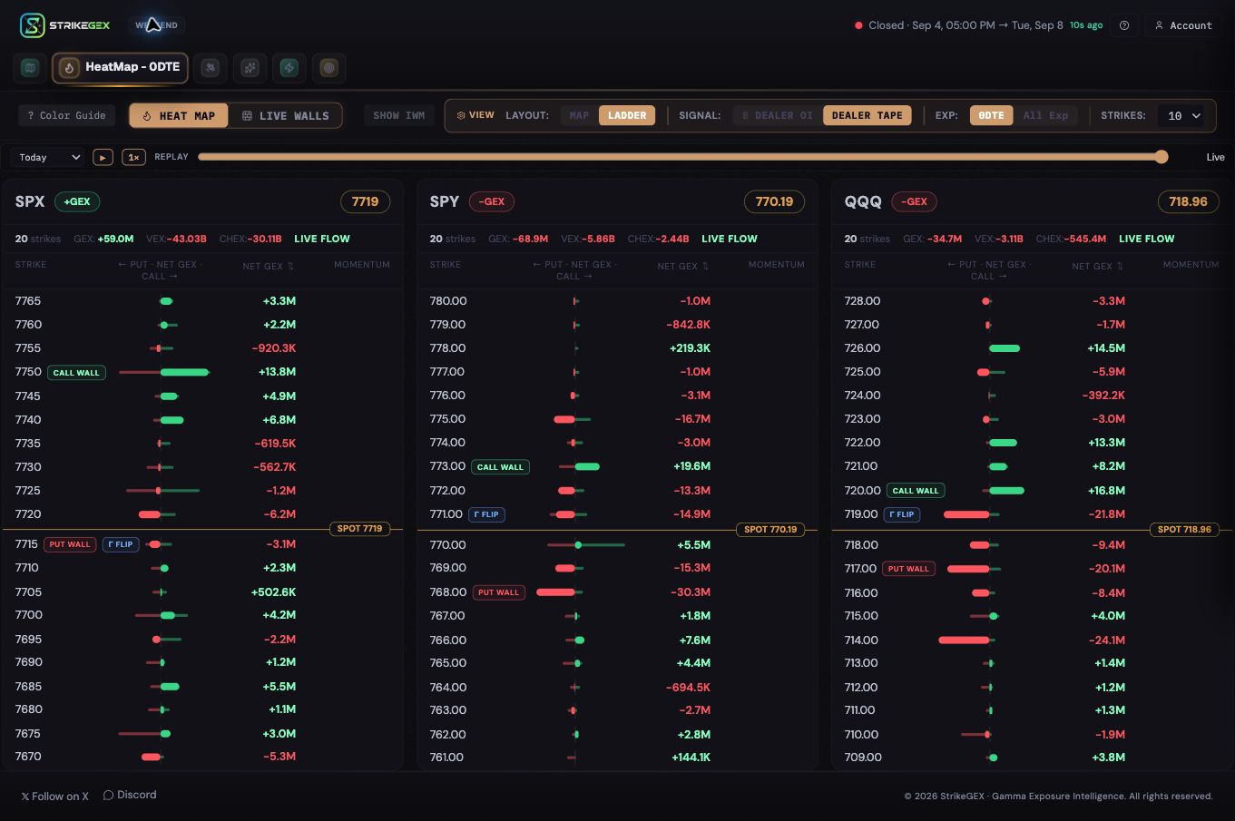
Task: Click the SPX price pill 7719
Action: pyautogui.click(x=365, y=201)
